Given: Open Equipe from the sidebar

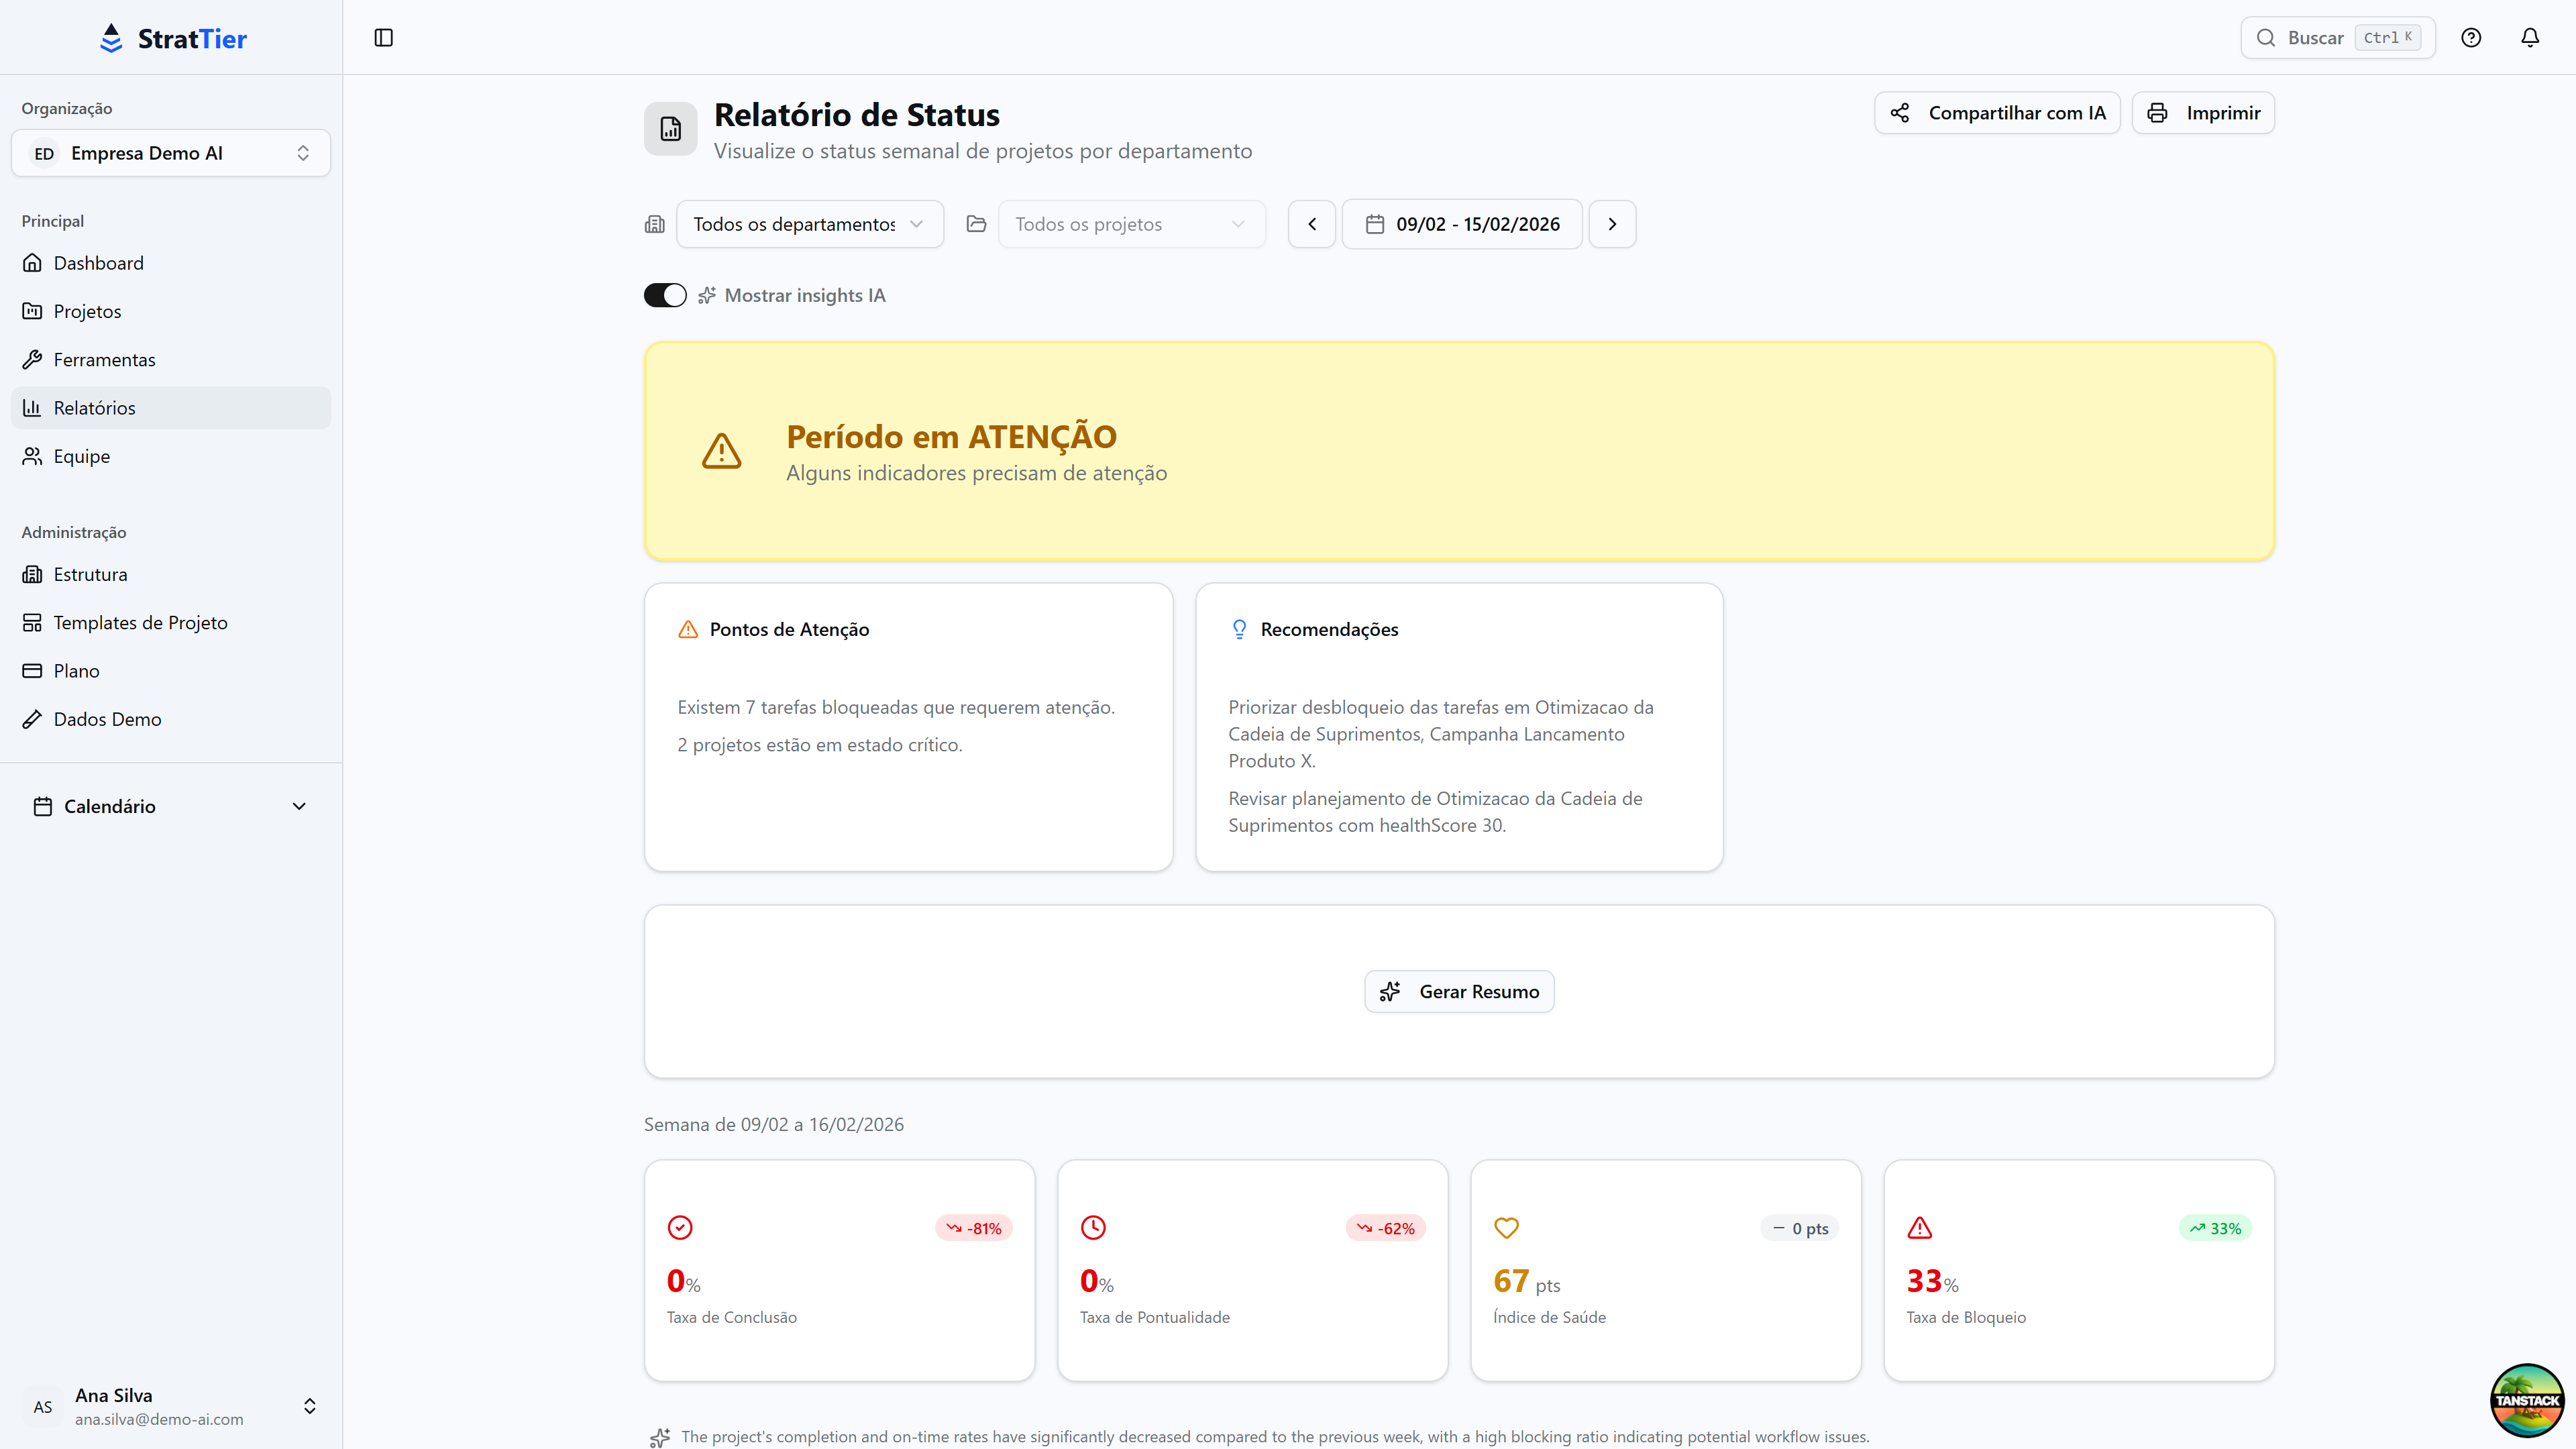Looking at the screenshot, I should point(81,456).
